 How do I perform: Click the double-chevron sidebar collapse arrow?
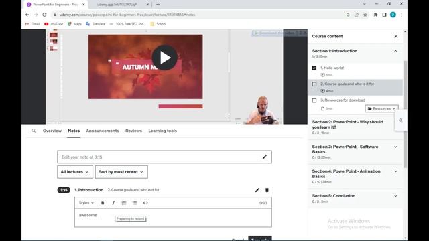point(401,120)
